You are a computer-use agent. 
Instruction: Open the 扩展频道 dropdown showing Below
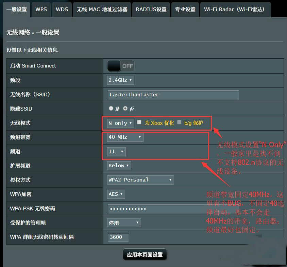119,166
